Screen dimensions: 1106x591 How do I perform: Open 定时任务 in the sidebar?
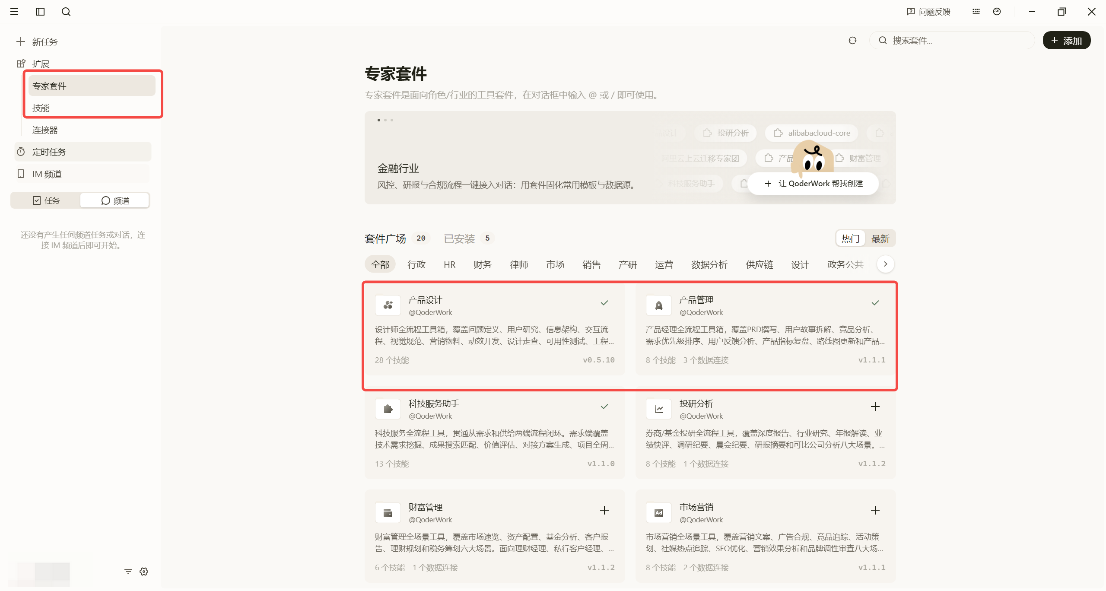pos(83,152)
